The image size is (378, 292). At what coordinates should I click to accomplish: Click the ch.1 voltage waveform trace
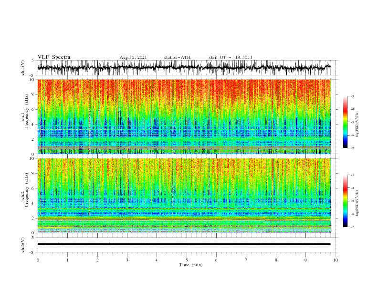(x=184, y=68)
